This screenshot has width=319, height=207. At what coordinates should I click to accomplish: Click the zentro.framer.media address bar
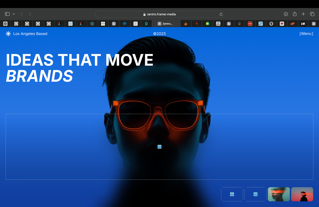coord(159,14)
